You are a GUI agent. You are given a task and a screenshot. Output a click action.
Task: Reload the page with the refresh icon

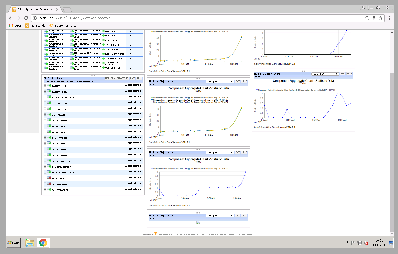pyautogui.click(x=26, y=18)
